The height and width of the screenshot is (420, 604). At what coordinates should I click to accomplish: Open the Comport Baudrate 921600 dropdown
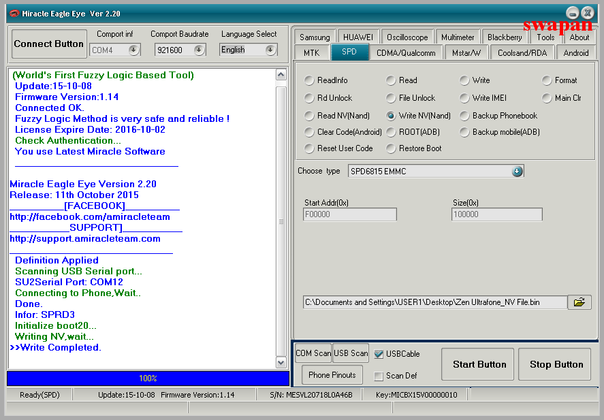pyautogui.click(x=199, y=50)
